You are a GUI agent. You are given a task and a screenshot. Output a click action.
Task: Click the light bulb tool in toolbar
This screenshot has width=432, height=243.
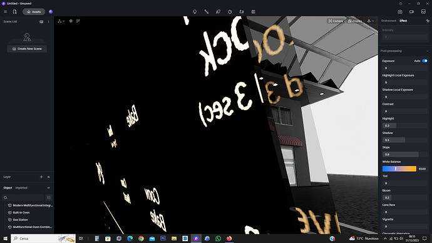click(x=195, y=12)
